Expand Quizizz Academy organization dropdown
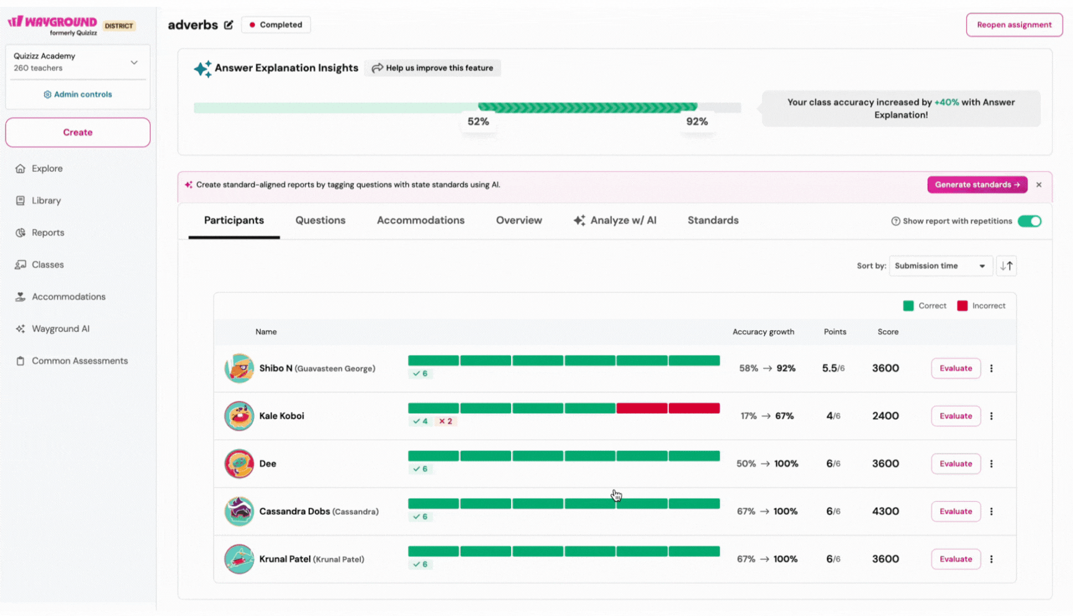1073x616 pixels. click(134, 63)
